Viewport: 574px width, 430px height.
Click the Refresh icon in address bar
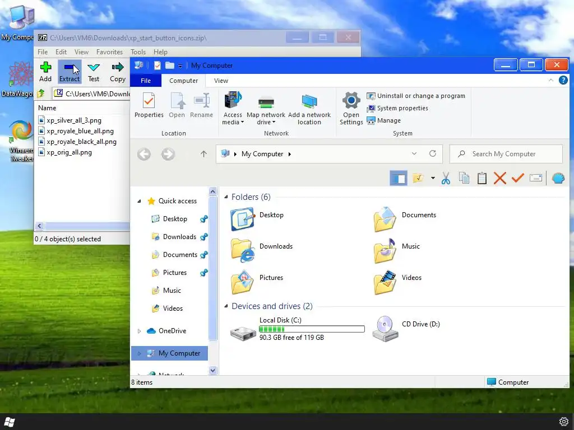(x=433, y=153)
